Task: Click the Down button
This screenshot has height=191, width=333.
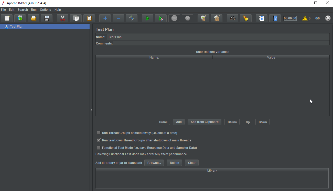Action: click(263, 122)
